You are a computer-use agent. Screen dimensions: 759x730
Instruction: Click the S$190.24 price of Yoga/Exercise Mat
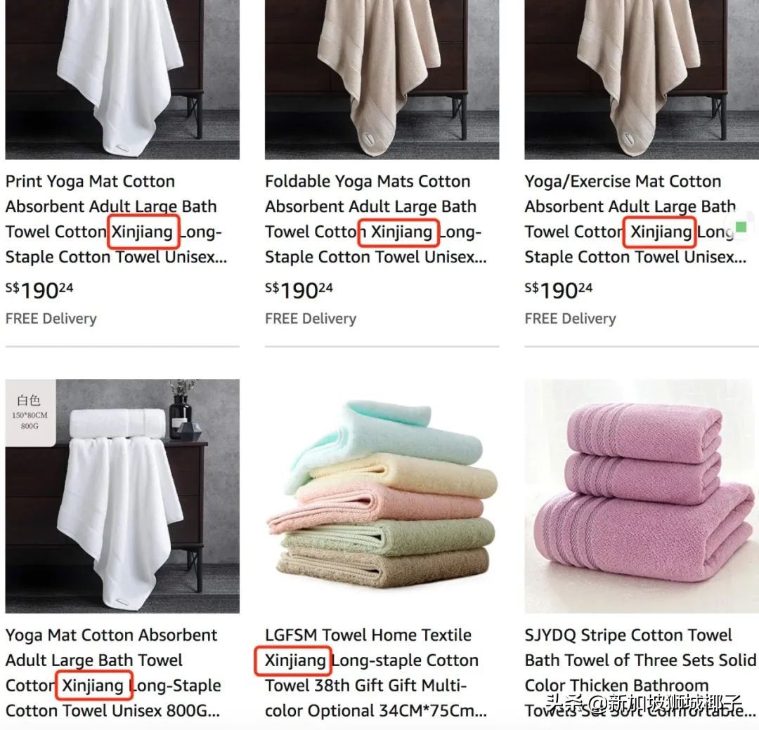tap(559, 290)
